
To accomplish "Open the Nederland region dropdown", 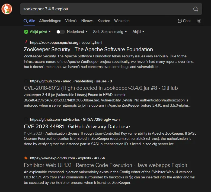I will pyautogui.click(x=77, y=32).
